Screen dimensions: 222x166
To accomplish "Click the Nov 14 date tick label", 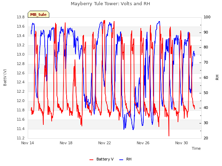I will click(x=27, y=143).
